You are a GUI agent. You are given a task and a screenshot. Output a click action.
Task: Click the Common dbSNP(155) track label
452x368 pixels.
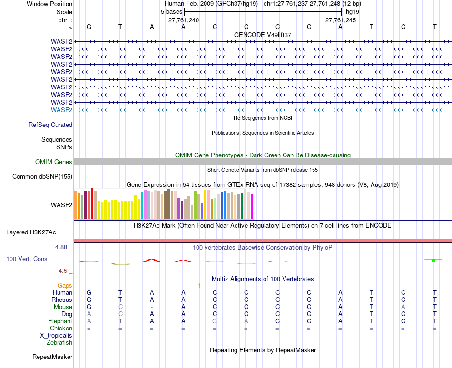42,177
